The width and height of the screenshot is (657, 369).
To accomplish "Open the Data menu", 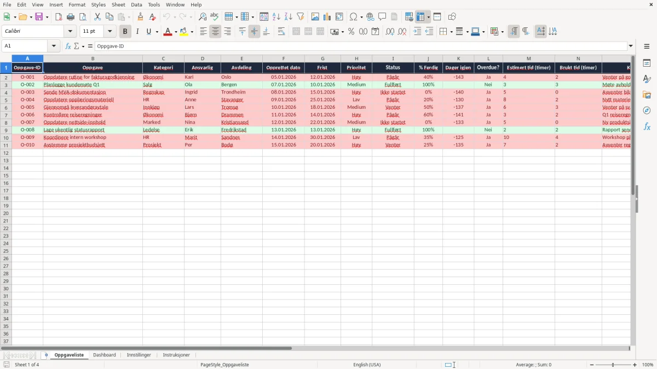I will pyautogui.click(x=136, y=4).
